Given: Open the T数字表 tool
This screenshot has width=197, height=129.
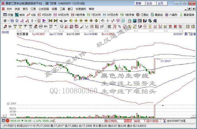Looking at the screenshot, I should click(127, 15).
